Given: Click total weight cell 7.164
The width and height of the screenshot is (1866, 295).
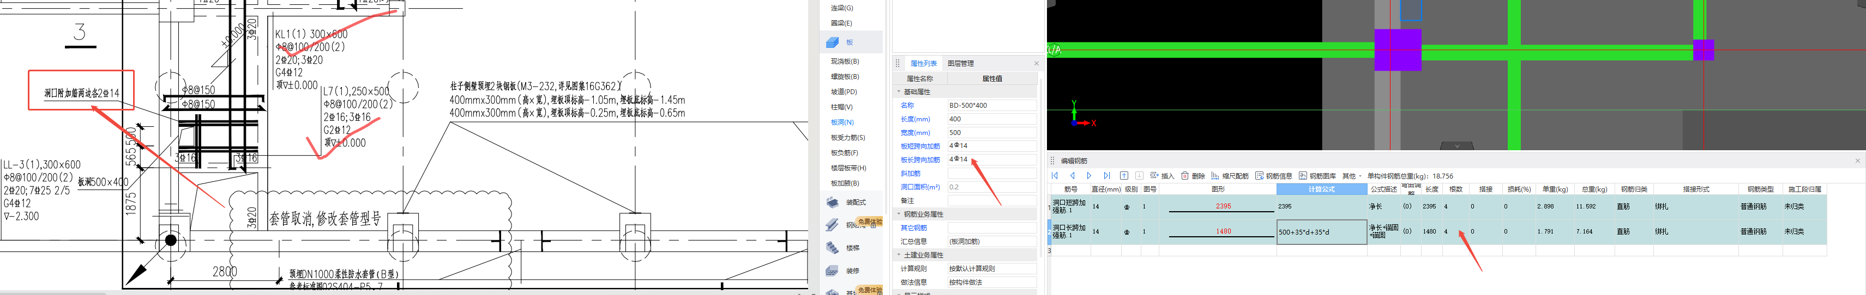Looking at the screenshot, I should point(1595,232).
